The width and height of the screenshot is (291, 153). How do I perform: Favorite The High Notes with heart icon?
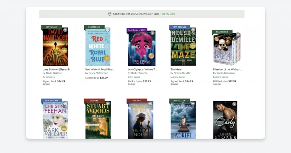point(150,104)
